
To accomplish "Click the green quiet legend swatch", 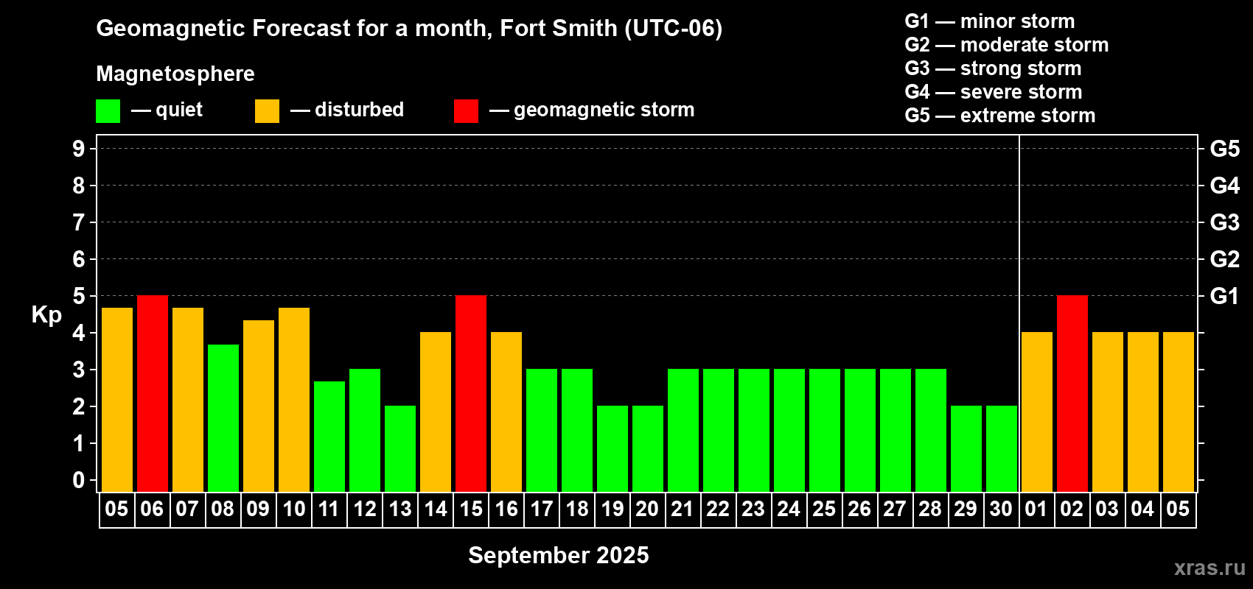I will click(x=108, y=111).
